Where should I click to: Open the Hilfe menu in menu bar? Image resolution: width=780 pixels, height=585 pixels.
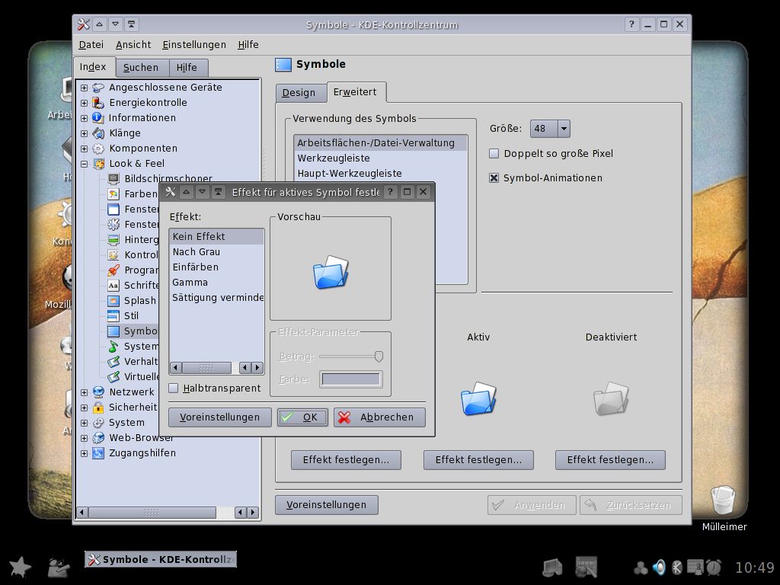tap(248, 45)
